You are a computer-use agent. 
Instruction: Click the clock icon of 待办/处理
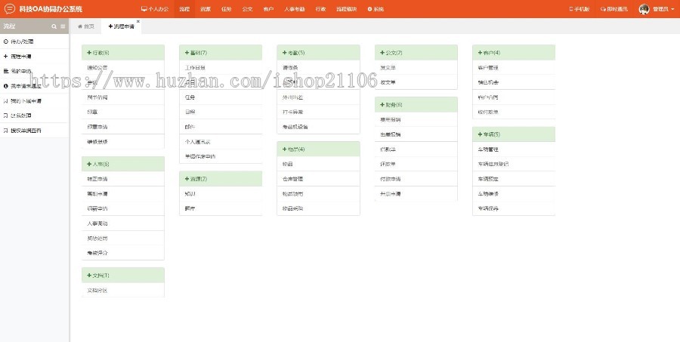(x=5, y=42)
